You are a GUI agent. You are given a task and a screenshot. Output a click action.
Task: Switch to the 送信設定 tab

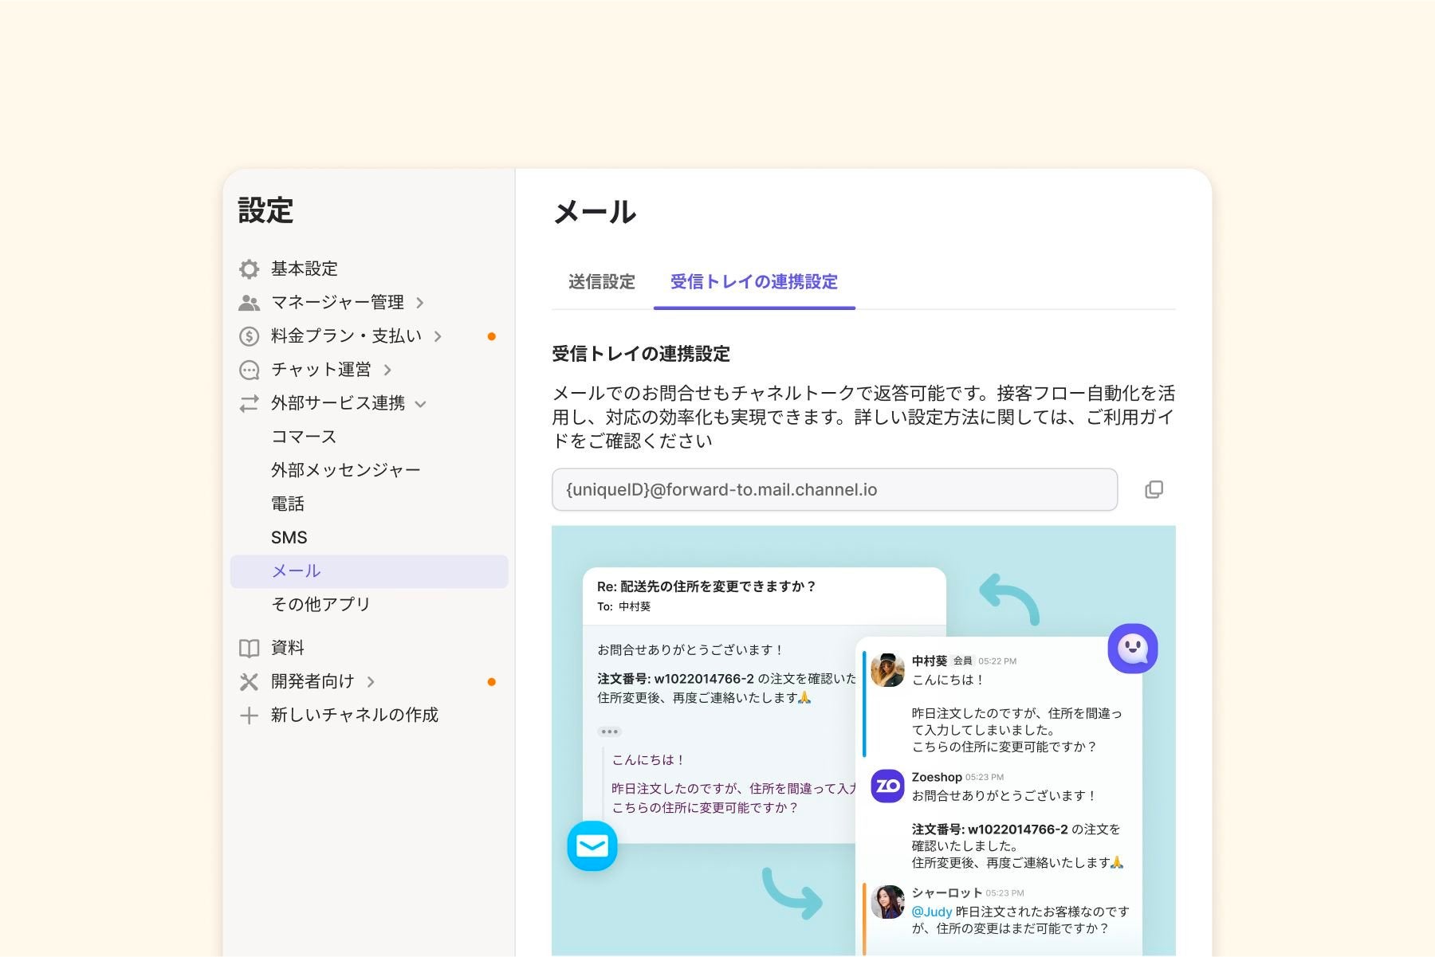coord(602,282)
